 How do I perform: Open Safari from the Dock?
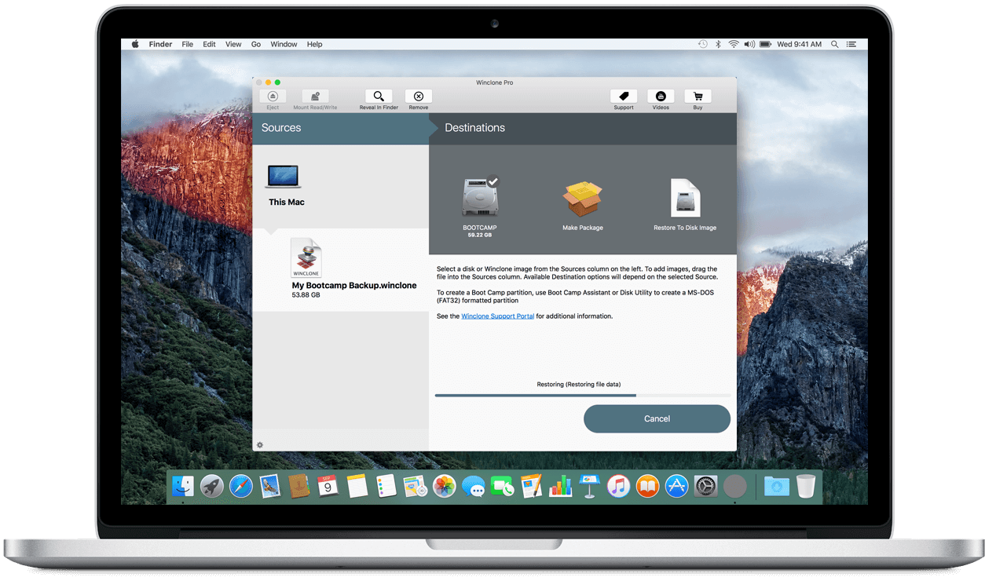(x=241, y=487)
